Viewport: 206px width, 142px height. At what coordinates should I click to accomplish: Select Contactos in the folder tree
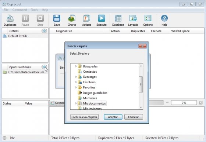point(90,72)
